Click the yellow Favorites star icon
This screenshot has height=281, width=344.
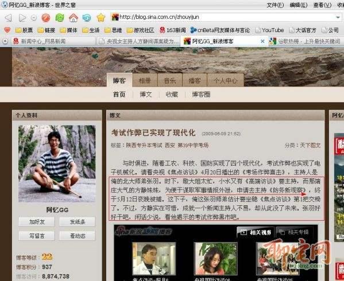101,18
